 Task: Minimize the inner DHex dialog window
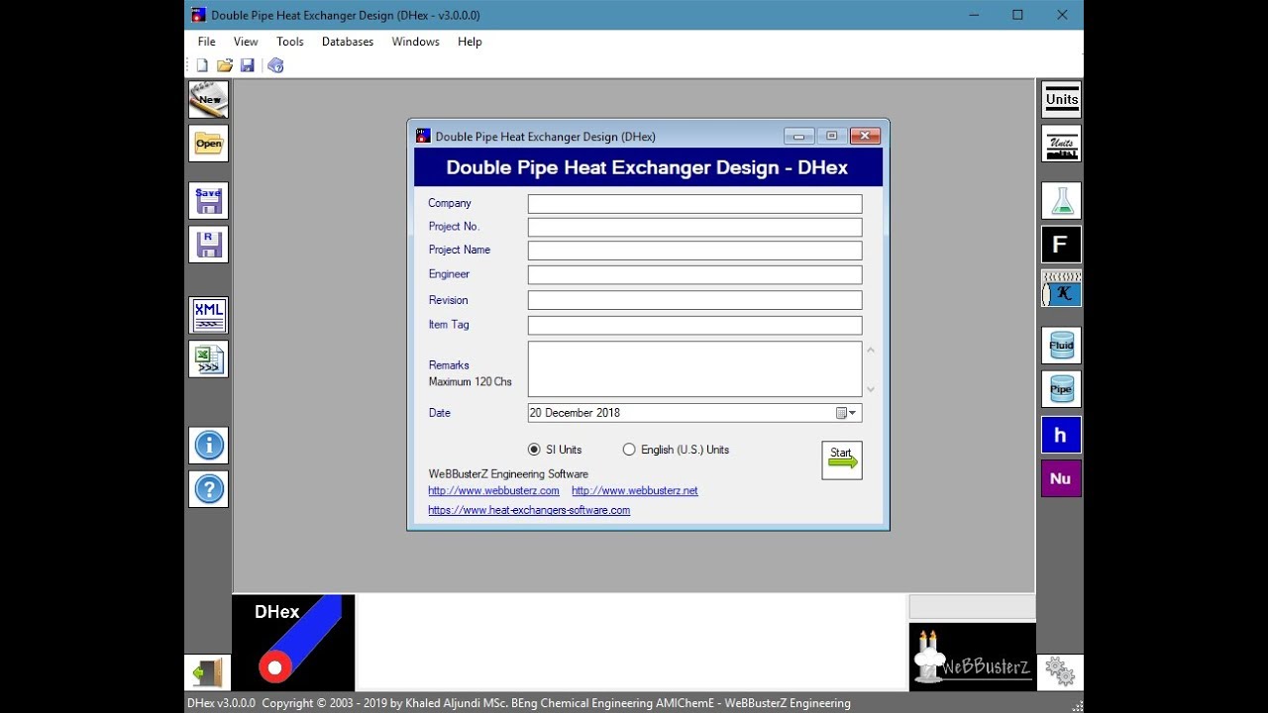pyautogui.click(x=798, y=137)
